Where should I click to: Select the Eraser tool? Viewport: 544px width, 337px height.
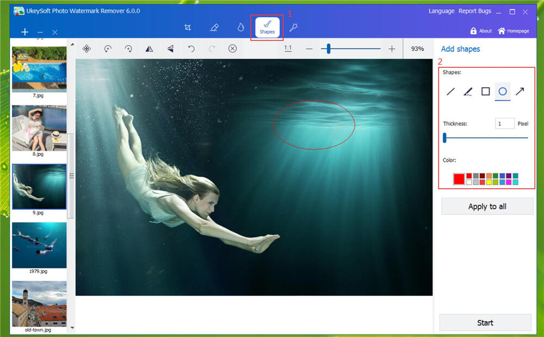[x=214, y=27]
